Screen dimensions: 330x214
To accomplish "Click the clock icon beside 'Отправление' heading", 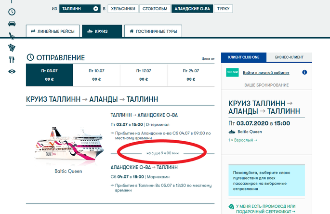I will pos(30,57).
